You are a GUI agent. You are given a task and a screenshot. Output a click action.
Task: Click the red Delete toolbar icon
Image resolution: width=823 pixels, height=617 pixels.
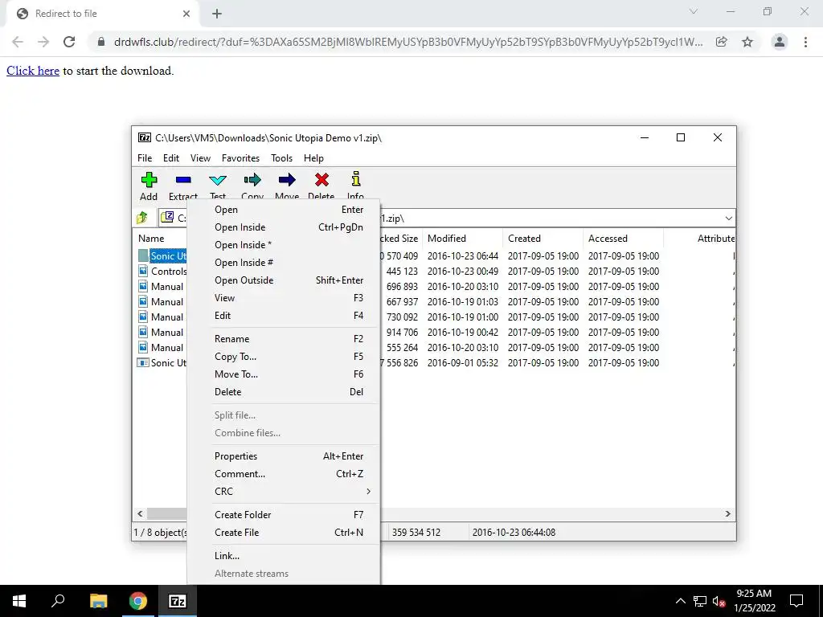tap(321, 180)
